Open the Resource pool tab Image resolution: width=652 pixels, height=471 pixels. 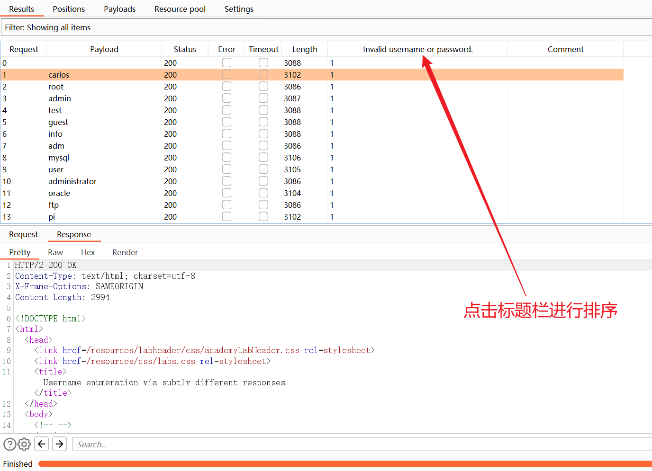(180, 9)
